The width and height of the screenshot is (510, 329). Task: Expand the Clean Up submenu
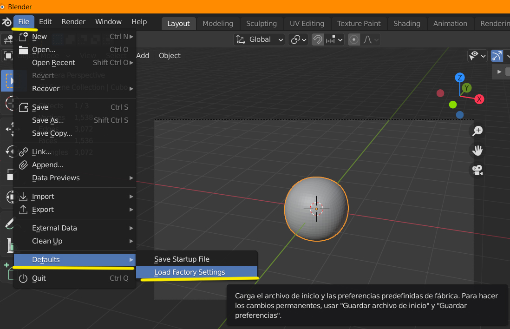[75, 241]
